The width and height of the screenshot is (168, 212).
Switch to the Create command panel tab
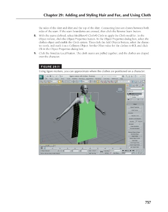click(128, 85)
